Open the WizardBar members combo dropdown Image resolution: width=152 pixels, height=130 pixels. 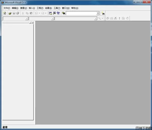(x=96, y=18)
